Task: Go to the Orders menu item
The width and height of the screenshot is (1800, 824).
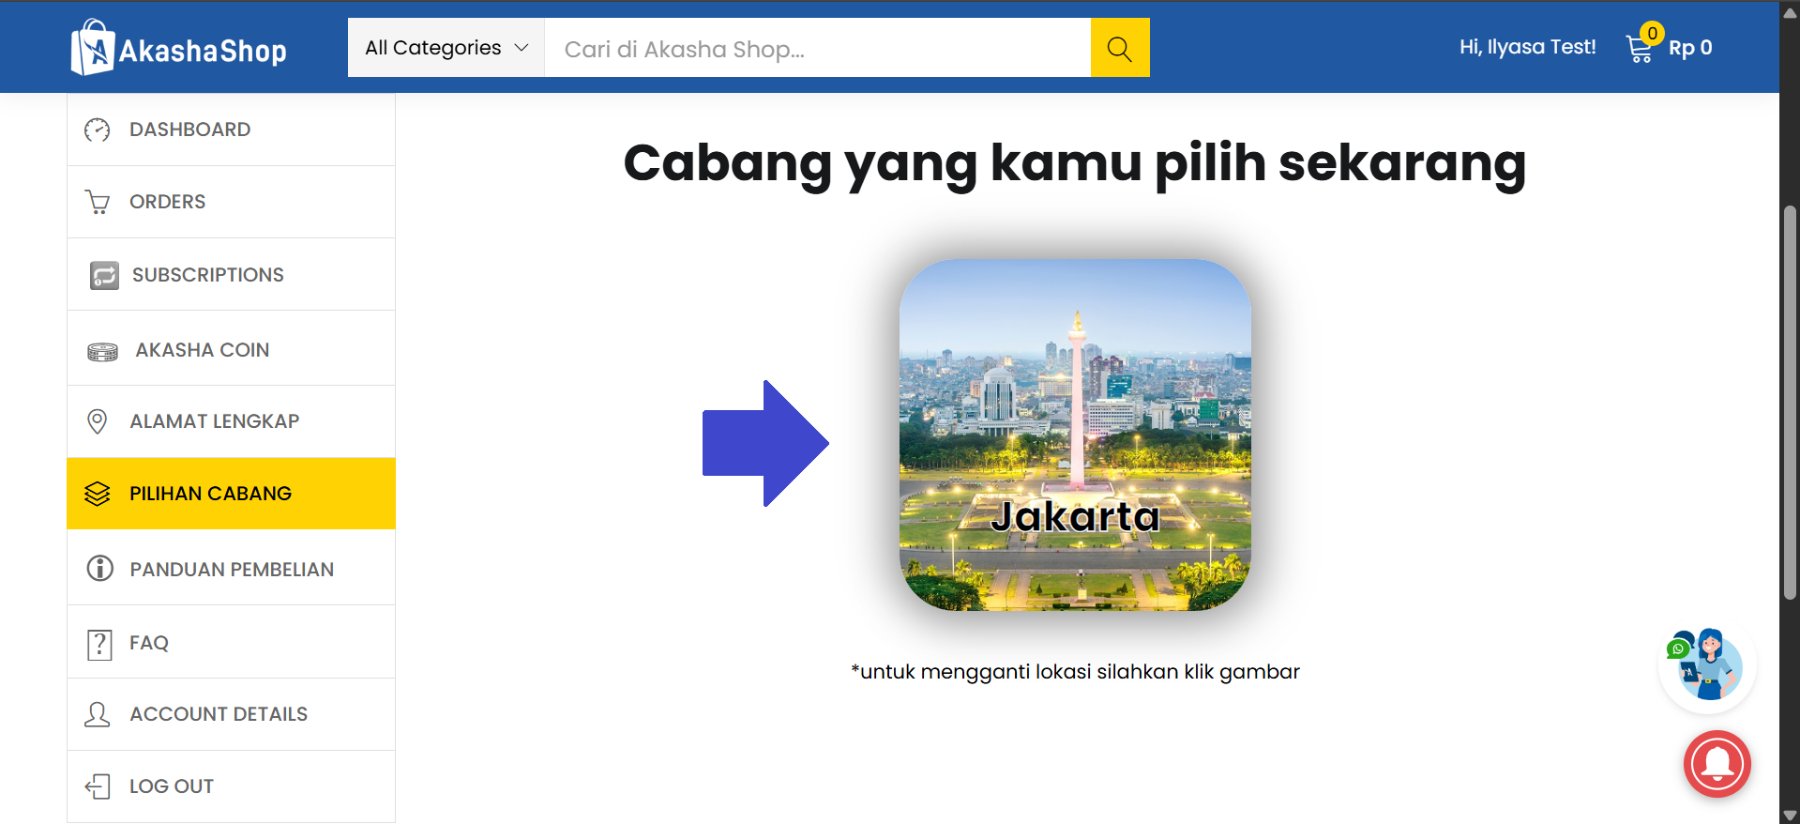Action: tap(167, 202)
